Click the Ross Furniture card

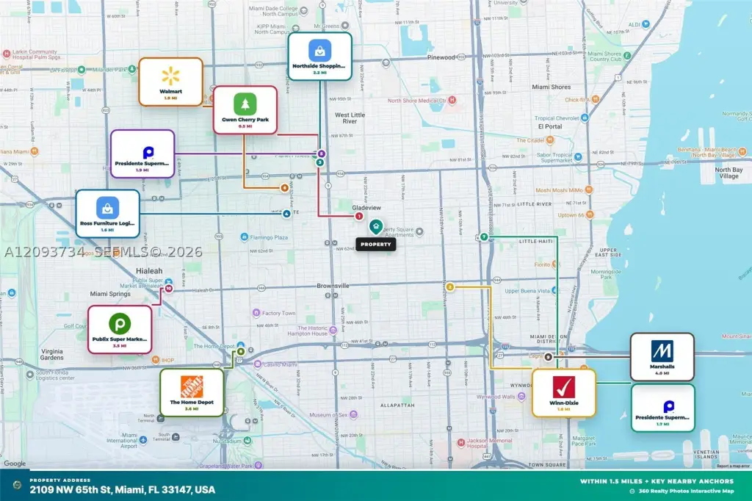(x=107, y=214)
